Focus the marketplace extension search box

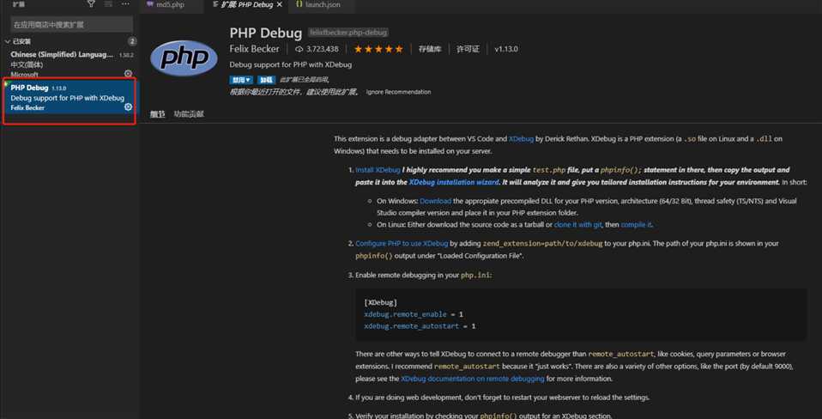72,25
